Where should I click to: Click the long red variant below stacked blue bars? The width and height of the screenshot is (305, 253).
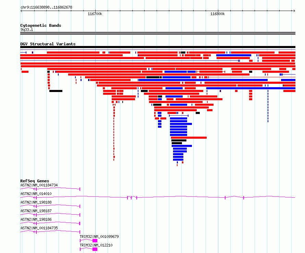[189, 138]
